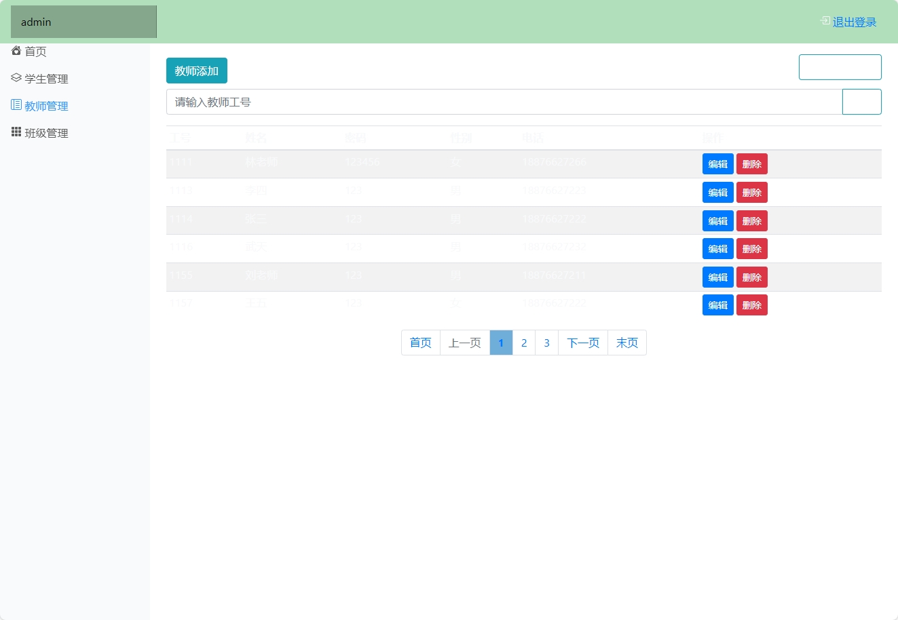
Task: Delete the record for 王五
Action: (751, 305)
